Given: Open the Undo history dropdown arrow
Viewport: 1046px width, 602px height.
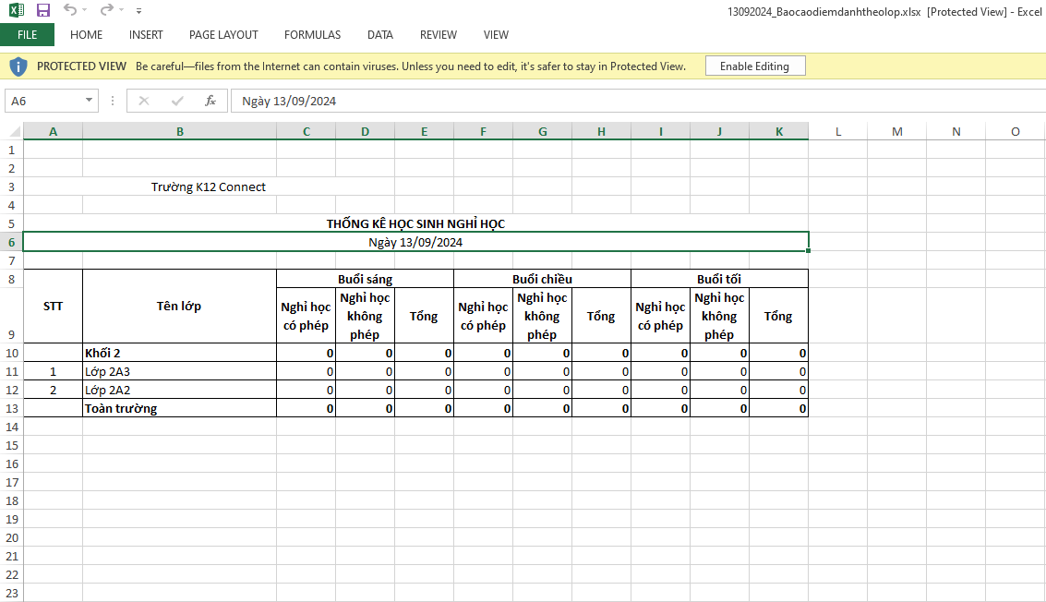Looking at the screenshot, I should (85, 11).
